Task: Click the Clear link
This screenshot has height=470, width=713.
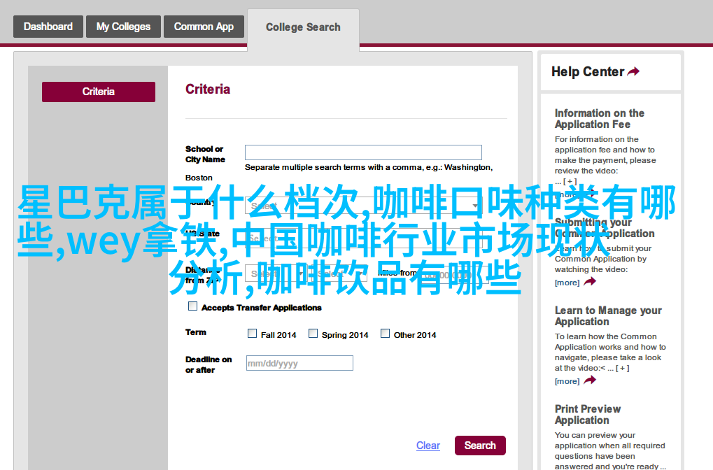Action: point(428,446)
